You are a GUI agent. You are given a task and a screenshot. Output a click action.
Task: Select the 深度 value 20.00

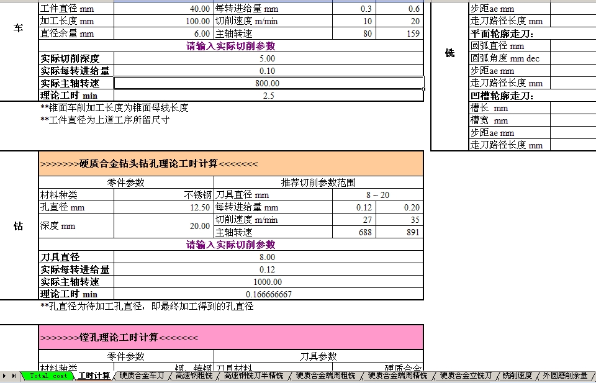pos(164,226)
